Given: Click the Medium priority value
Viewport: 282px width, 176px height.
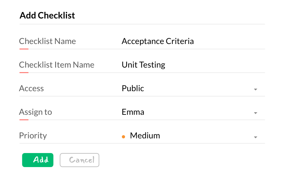Looking at the screenshot, I should (x=145, y=136).
